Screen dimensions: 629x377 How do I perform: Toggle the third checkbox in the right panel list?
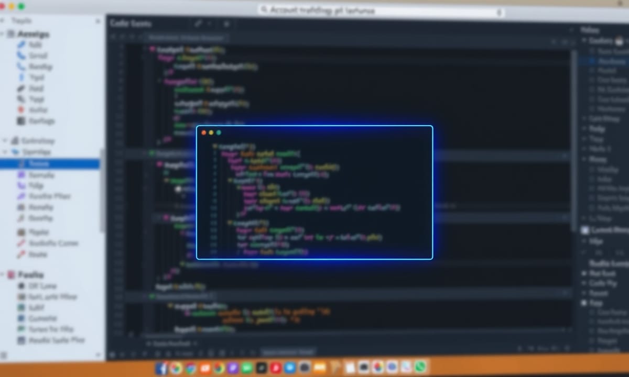pyautogui.click(x=593, y=71)
